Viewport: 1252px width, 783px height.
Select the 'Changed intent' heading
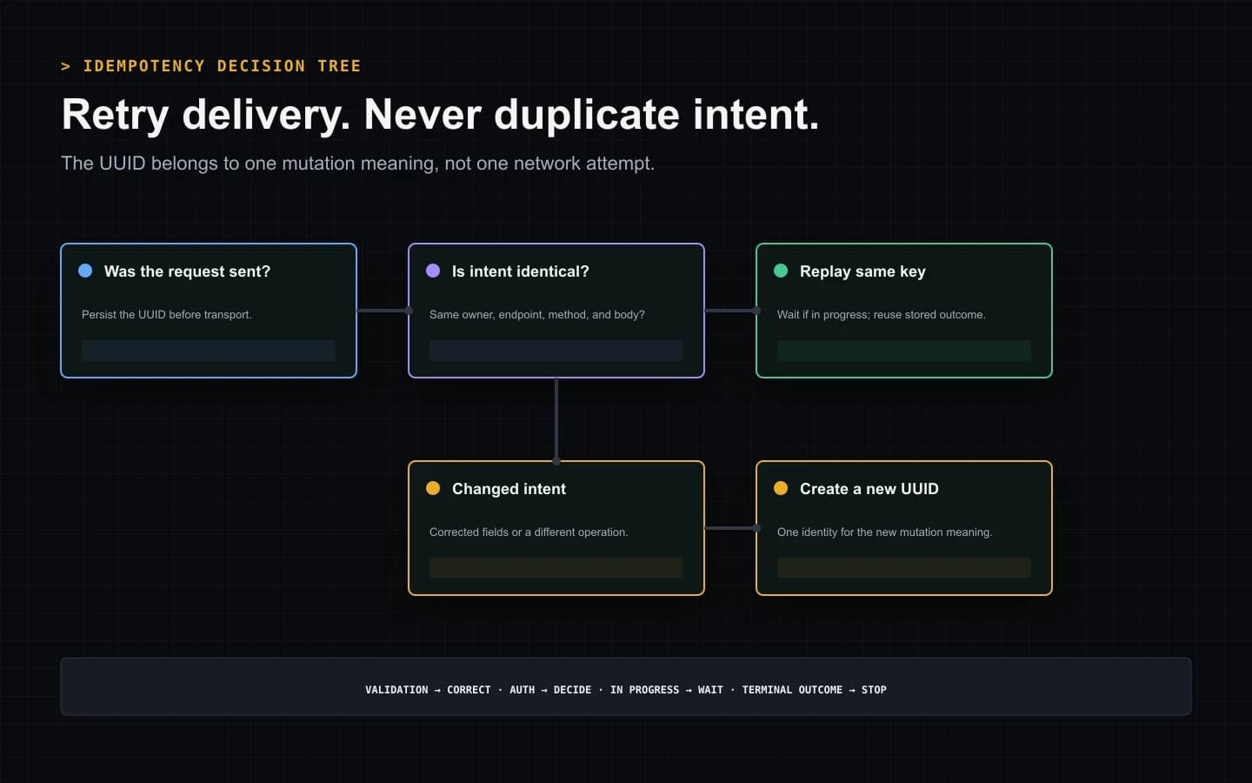coord(509,489)
